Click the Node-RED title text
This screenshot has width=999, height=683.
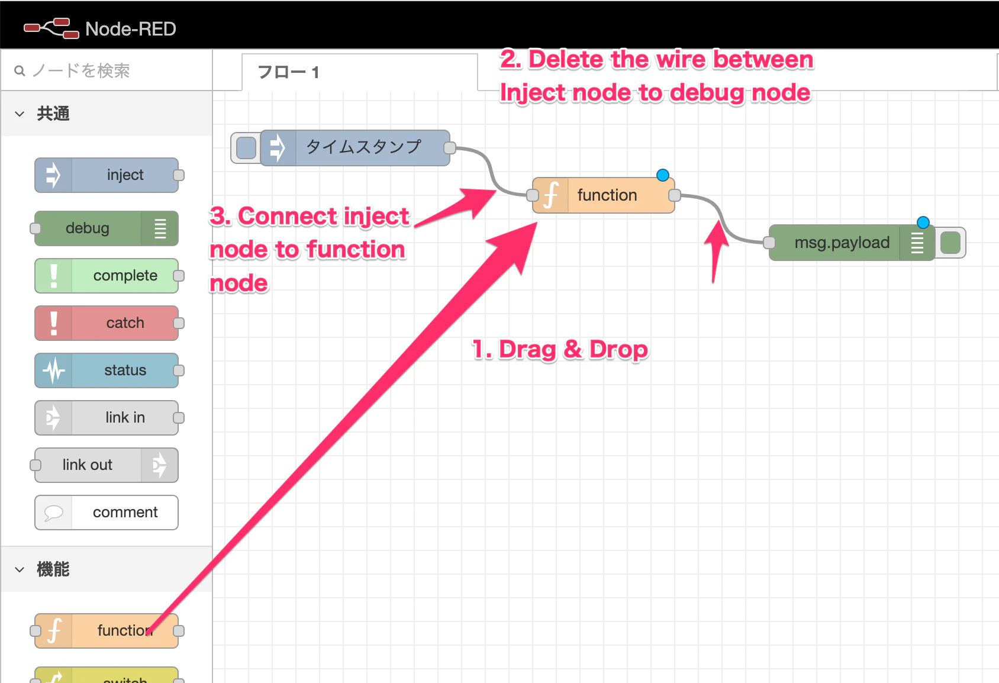(x=131, y=29)
